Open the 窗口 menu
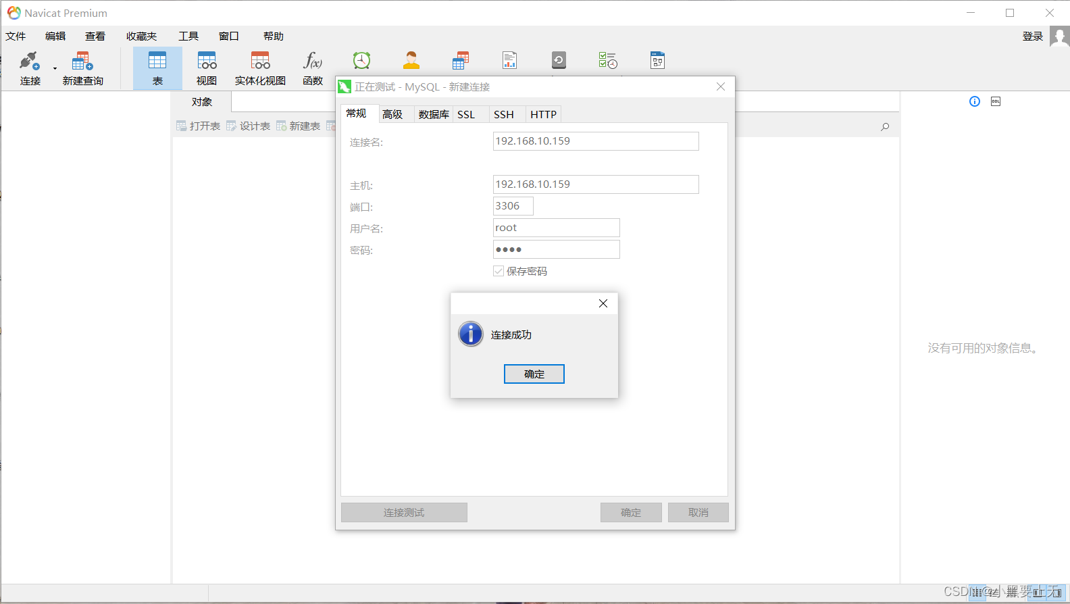This screenshot has width=1070, height=604. click(229, 36)
